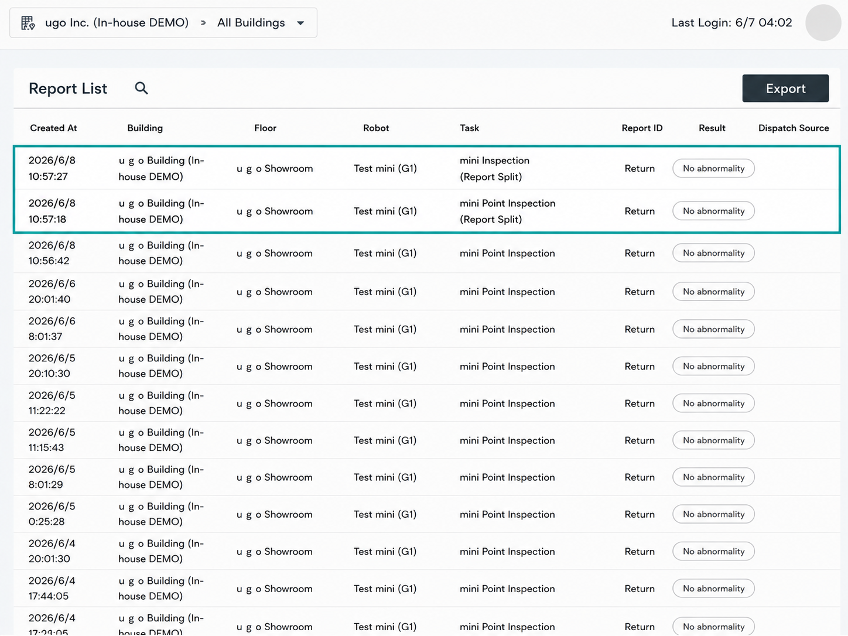Click the Result column header
Image resolution: width=848 pixels, height=636 pixels.
[x=712, y=128]
